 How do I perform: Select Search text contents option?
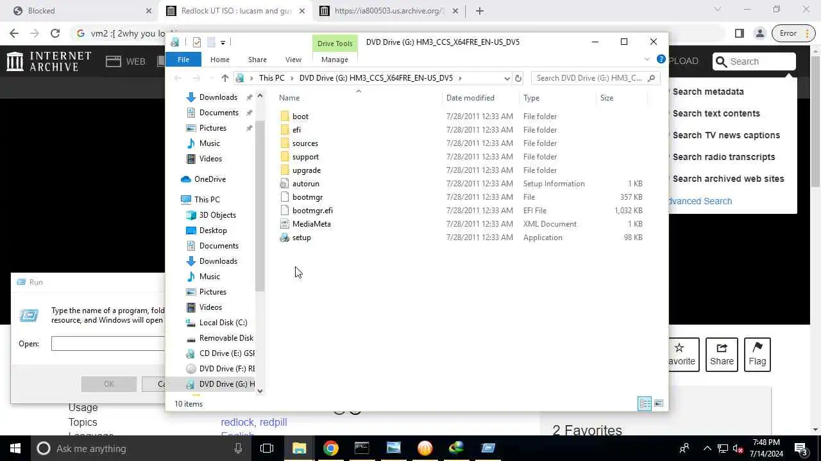716,113
